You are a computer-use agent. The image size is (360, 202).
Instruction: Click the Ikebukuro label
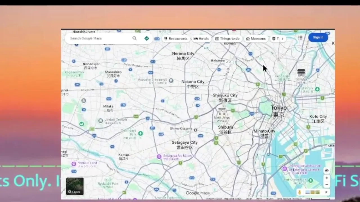pos(218,60)
